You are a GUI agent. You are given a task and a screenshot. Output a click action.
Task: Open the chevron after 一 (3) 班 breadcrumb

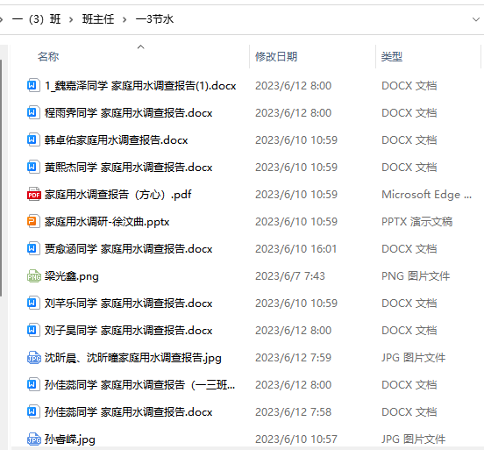[71, 19]
